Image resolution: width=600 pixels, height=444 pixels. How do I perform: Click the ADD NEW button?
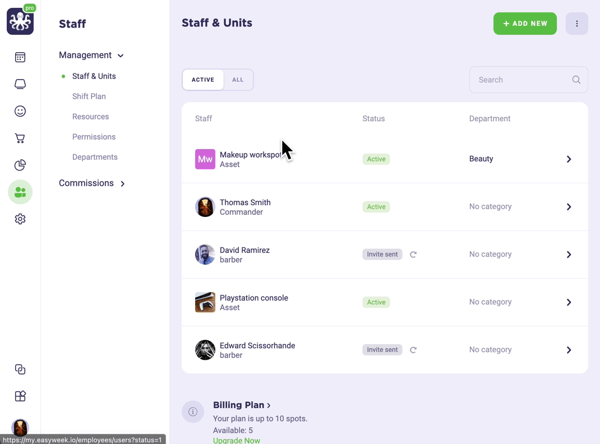point(525,24)
